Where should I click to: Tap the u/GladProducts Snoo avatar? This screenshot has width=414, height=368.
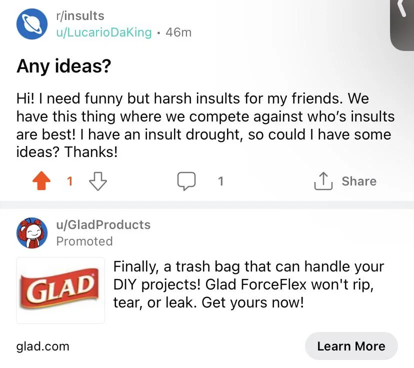pos(32,233)
